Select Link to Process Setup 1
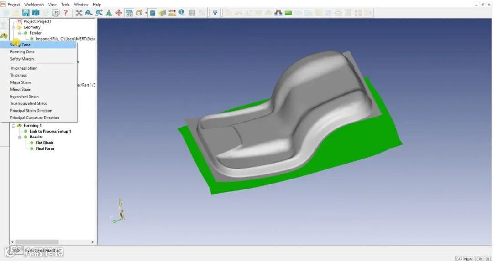493x261 pixels. point(50,131)
